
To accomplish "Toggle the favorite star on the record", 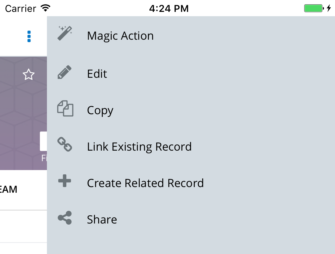I will 29,74.
